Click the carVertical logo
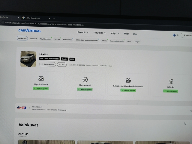 click(x=30, y=30)
